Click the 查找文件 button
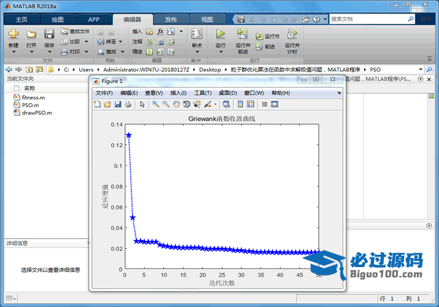The height and width of the screenshot is (307, 439). coord(76,31)
